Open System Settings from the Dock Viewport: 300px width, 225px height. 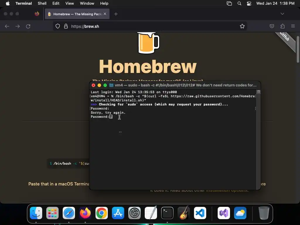click(134, 213)
